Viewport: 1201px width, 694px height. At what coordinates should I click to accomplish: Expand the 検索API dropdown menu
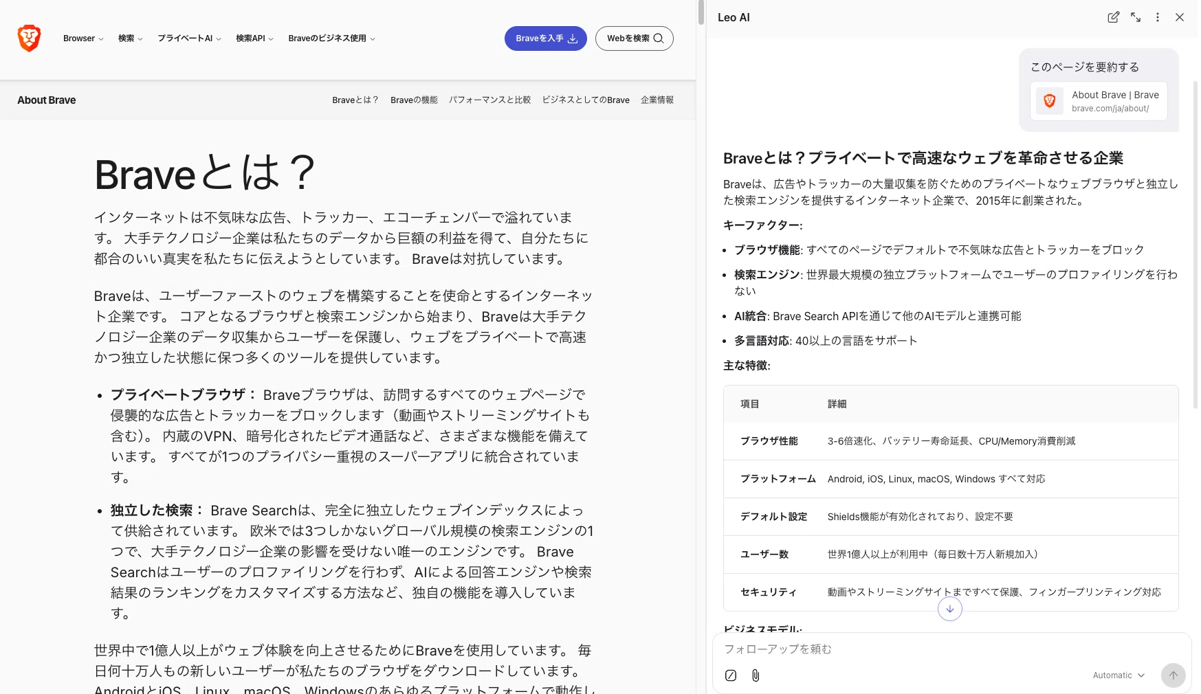pyautogui.click(x=254, y=38)
